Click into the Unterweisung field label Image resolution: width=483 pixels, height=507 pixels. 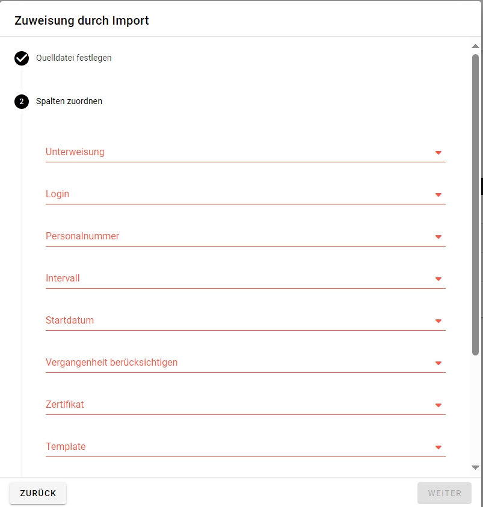[x=75, y=152]
